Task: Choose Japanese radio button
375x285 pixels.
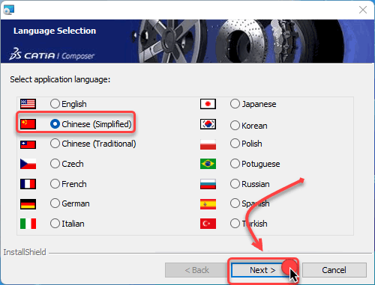Action: tap(235, 104)
